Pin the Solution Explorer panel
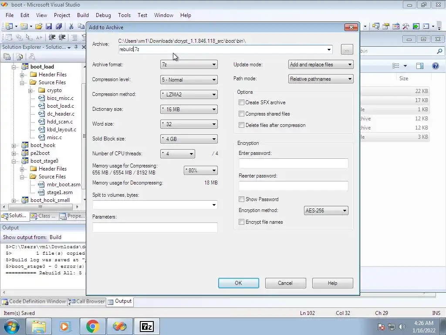This screenshot has height=335, width=446. pyautogui.click(x=76, y=47)
